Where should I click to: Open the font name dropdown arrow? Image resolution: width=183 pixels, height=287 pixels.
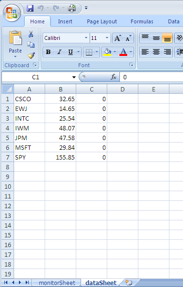[x=86, y=38]
